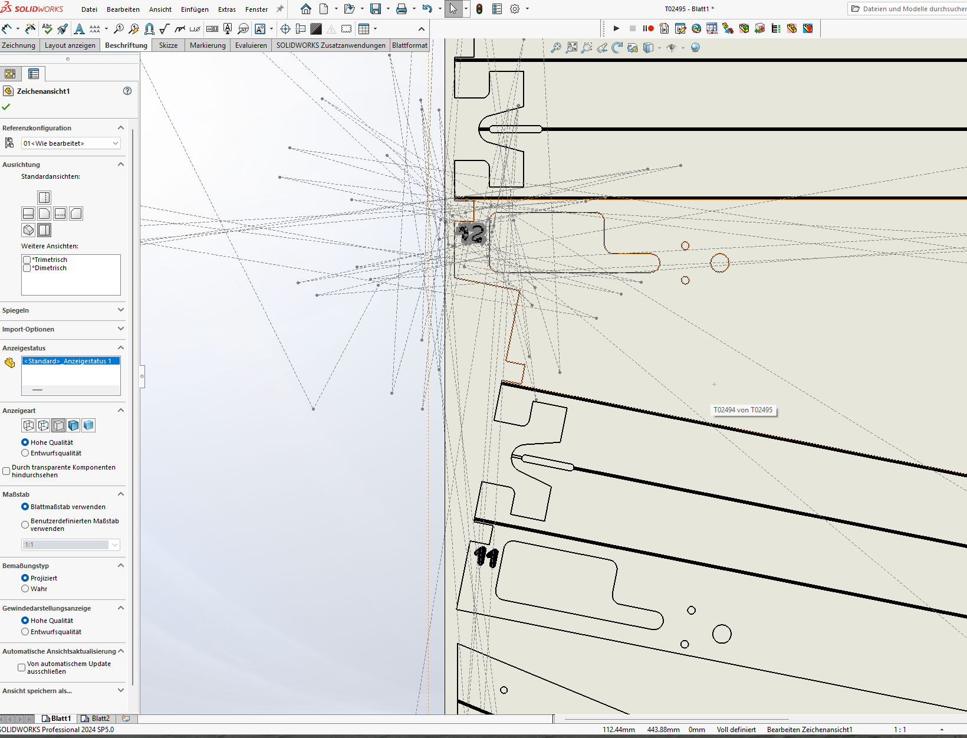Click the record/pause macro button

pos(648,28)
